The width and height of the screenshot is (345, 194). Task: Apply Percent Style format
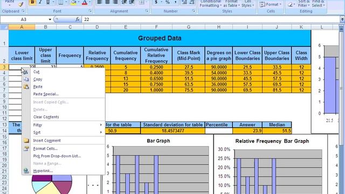tap(168, 2)
